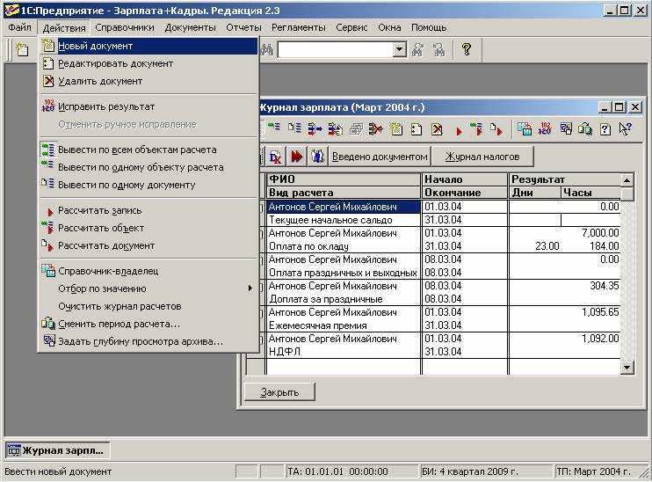Viewport: 652px width, 482px height.
Task: Select Вывести по одному объекту расчета
Action: pyautogui.click(x=149, y=167)
